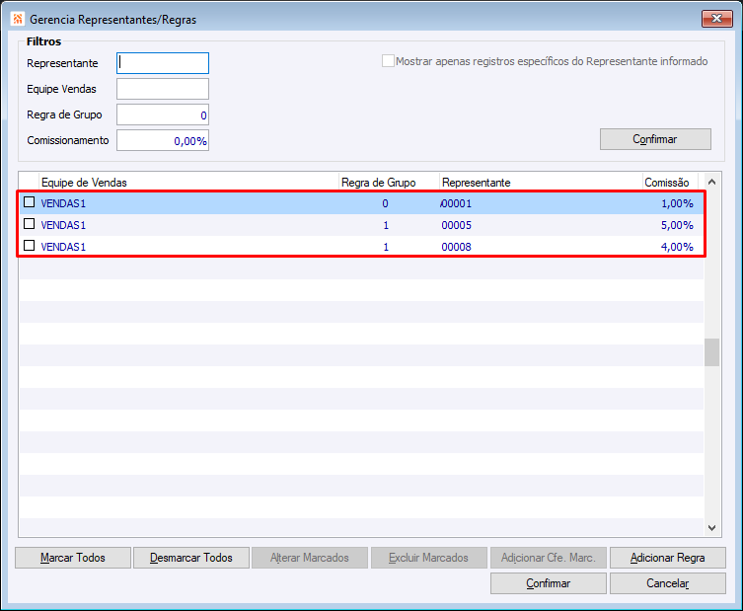
Task: Toggle Mostrar apenas registros específicos checkbox
Action: coord(388,61)
